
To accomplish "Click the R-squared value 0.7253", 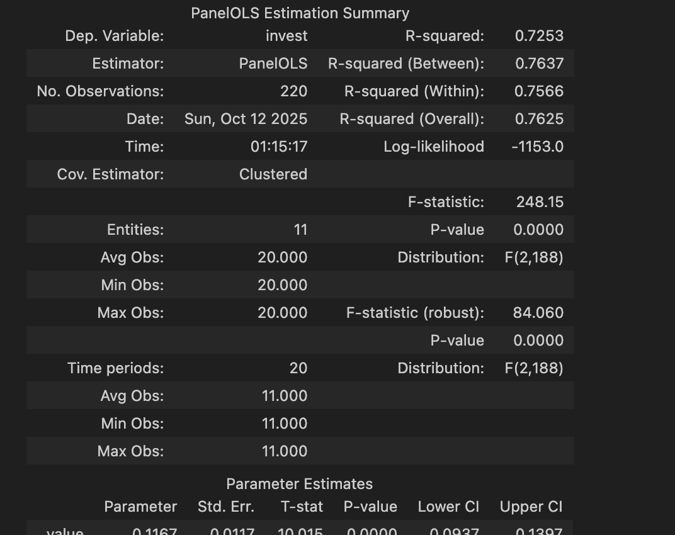I will coord(539,36).
